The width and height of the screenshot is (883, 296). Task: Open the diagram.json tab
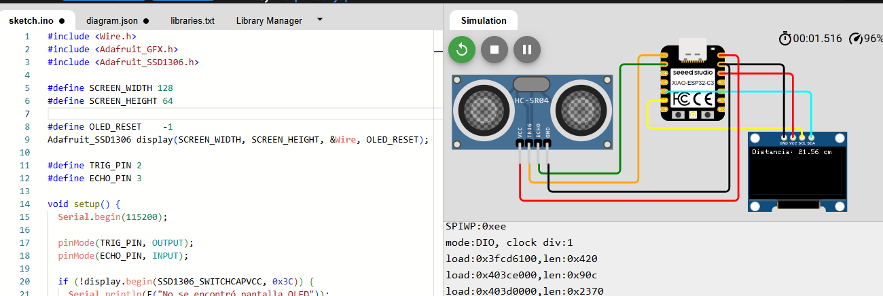[x=117, y=20]
